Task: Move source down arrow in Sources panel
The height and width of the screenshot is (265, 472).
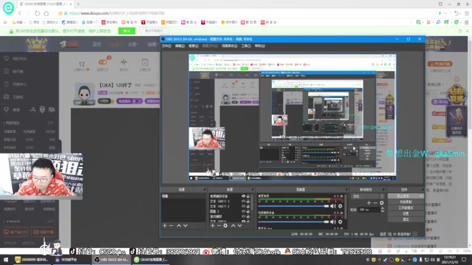Action: coord(240,226)
